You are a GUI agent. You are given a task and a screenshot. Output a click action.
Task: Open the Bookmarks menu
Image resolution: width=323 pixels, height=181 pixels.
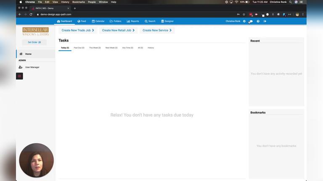[x=79, y=2]
